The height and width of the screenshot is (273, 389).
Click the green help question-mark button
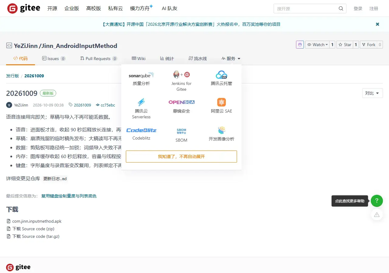(x=377, y=201)
